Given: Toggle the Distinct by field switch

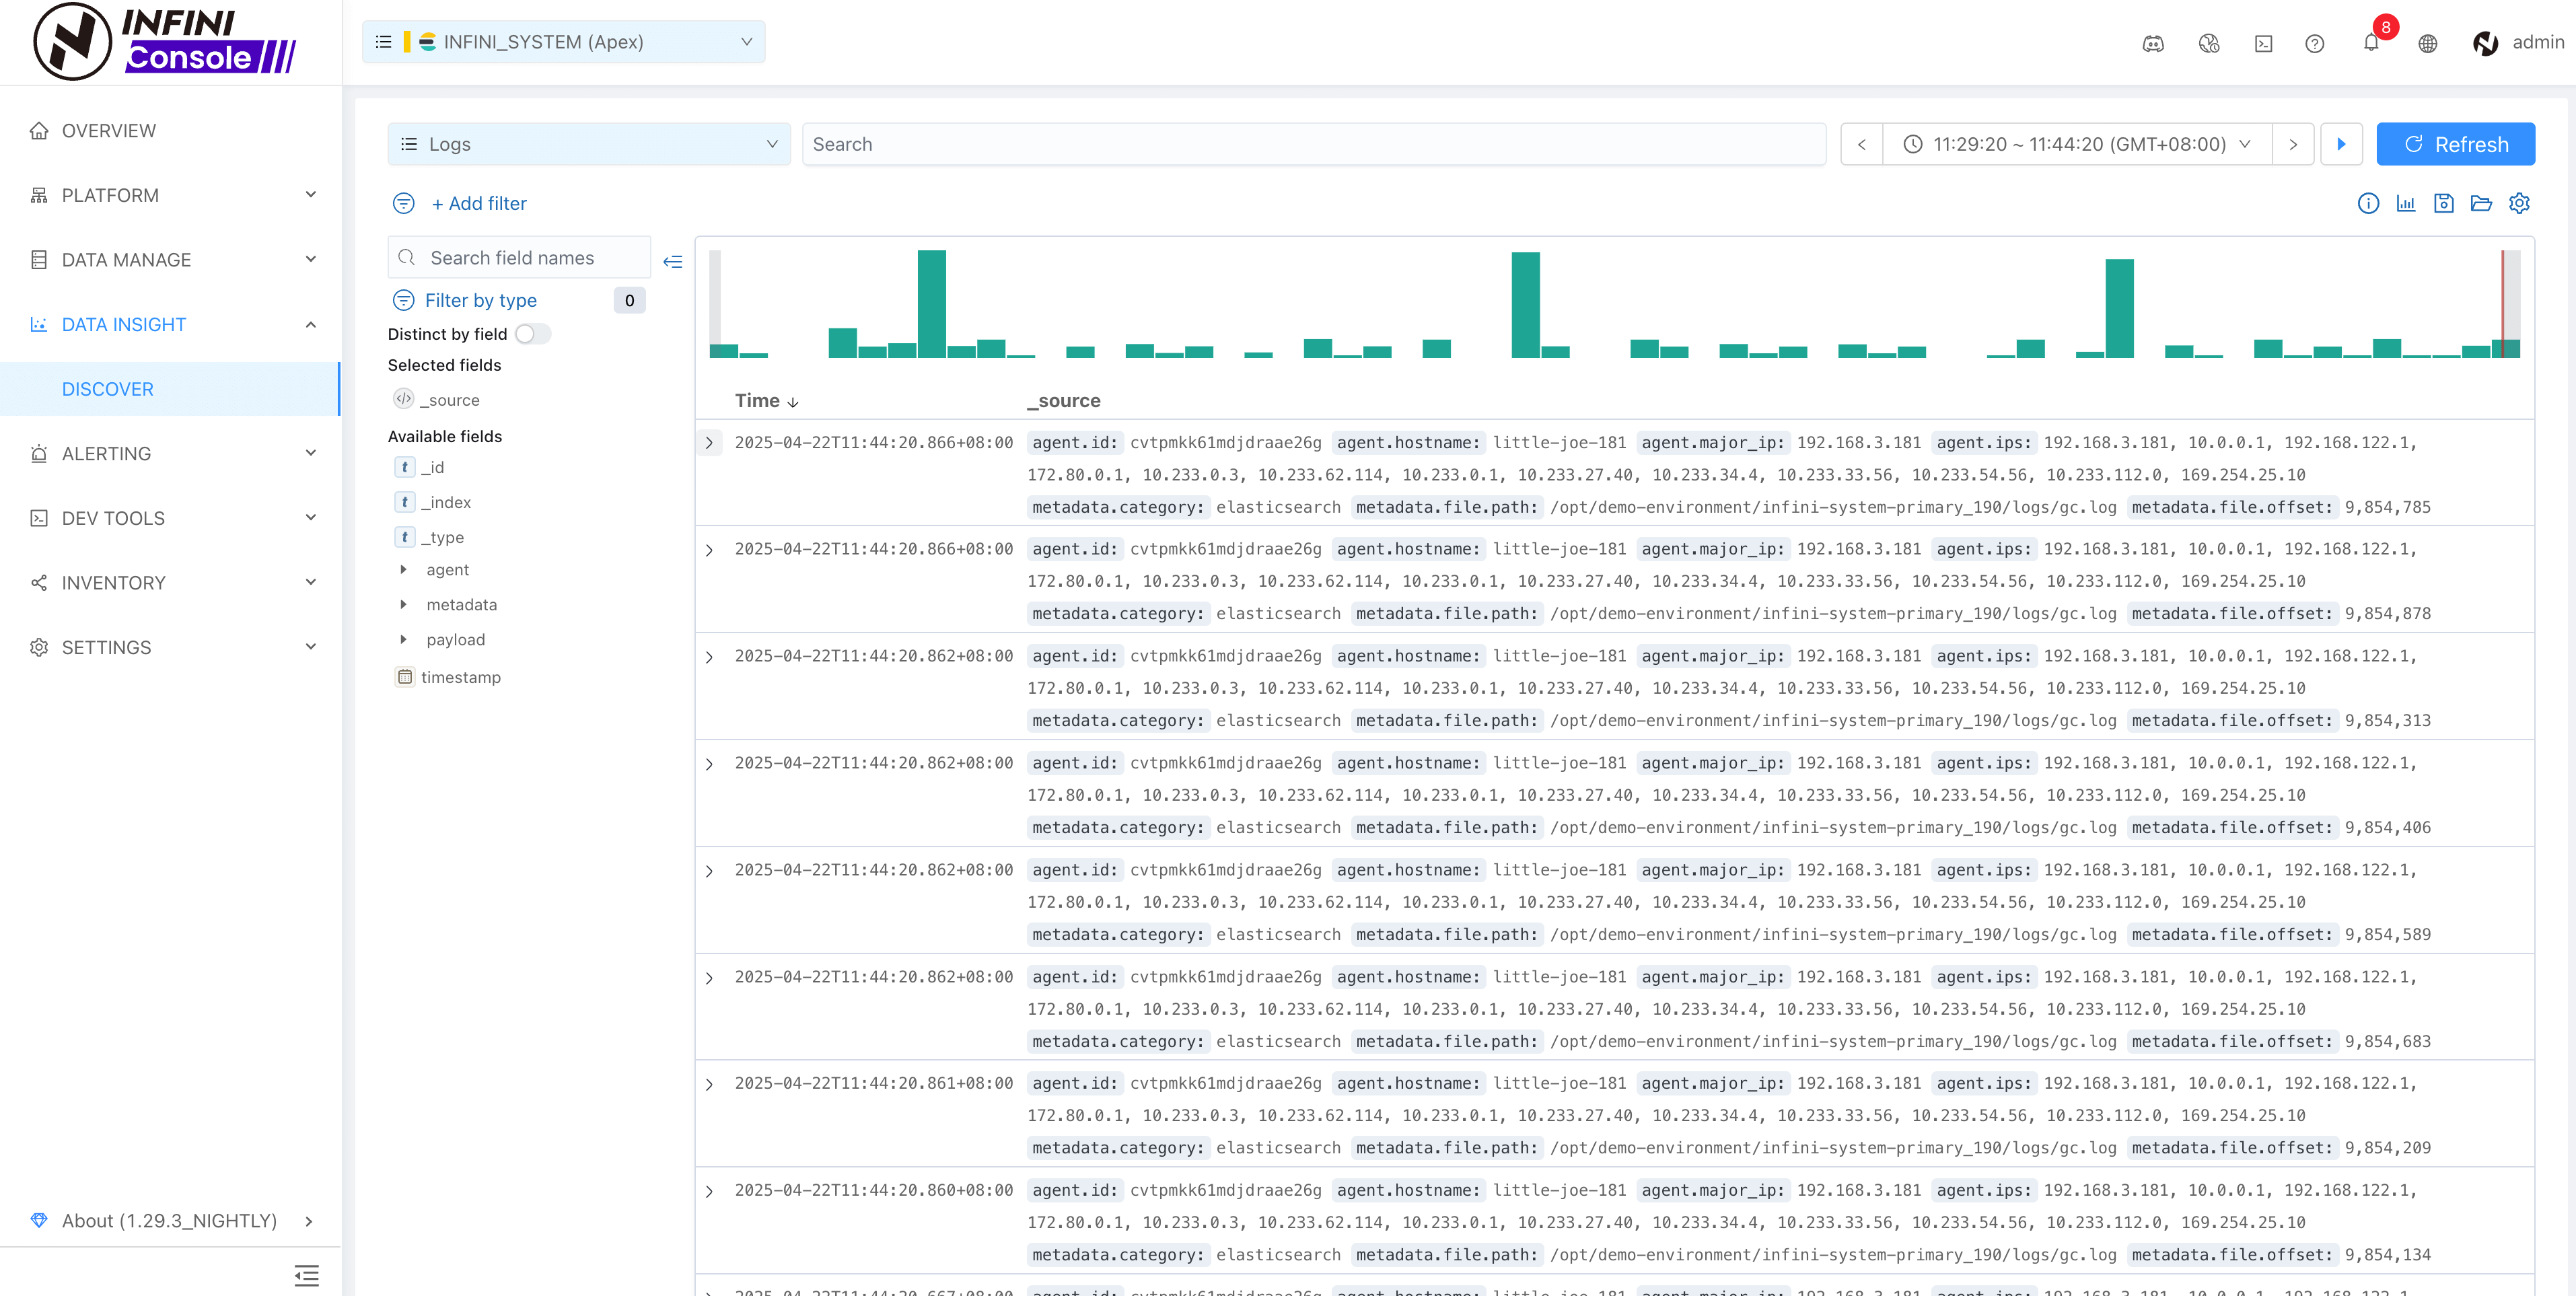Looking at the screenshot, I should click(532, 334).
